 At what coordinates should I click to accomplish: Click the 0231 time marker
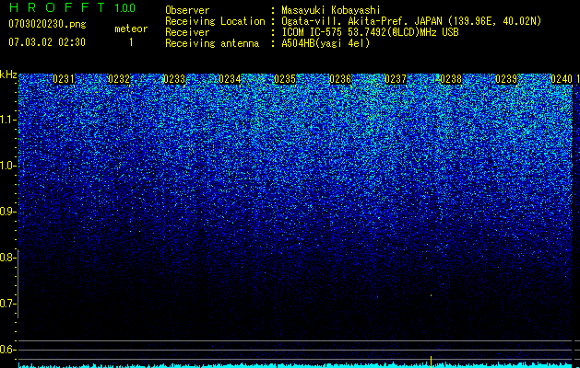pos(64,79)
